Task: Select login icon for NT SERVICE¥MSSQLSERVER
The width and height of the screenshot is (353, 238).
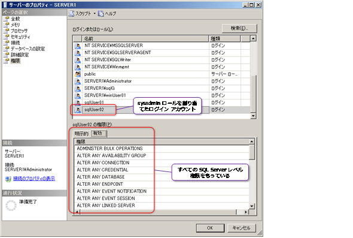Action: coord(78,46)
